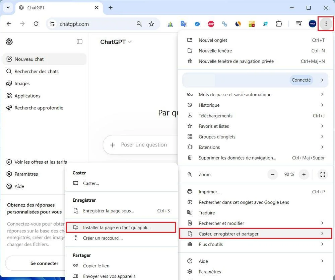Open the Chrome three-dot menu button
The image size is (335, 280).
pos(326,24)
